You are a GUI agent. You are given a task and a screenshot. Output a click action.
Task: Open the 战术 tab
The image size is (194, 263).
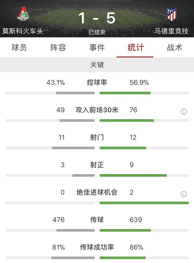[x=174, y=47]
